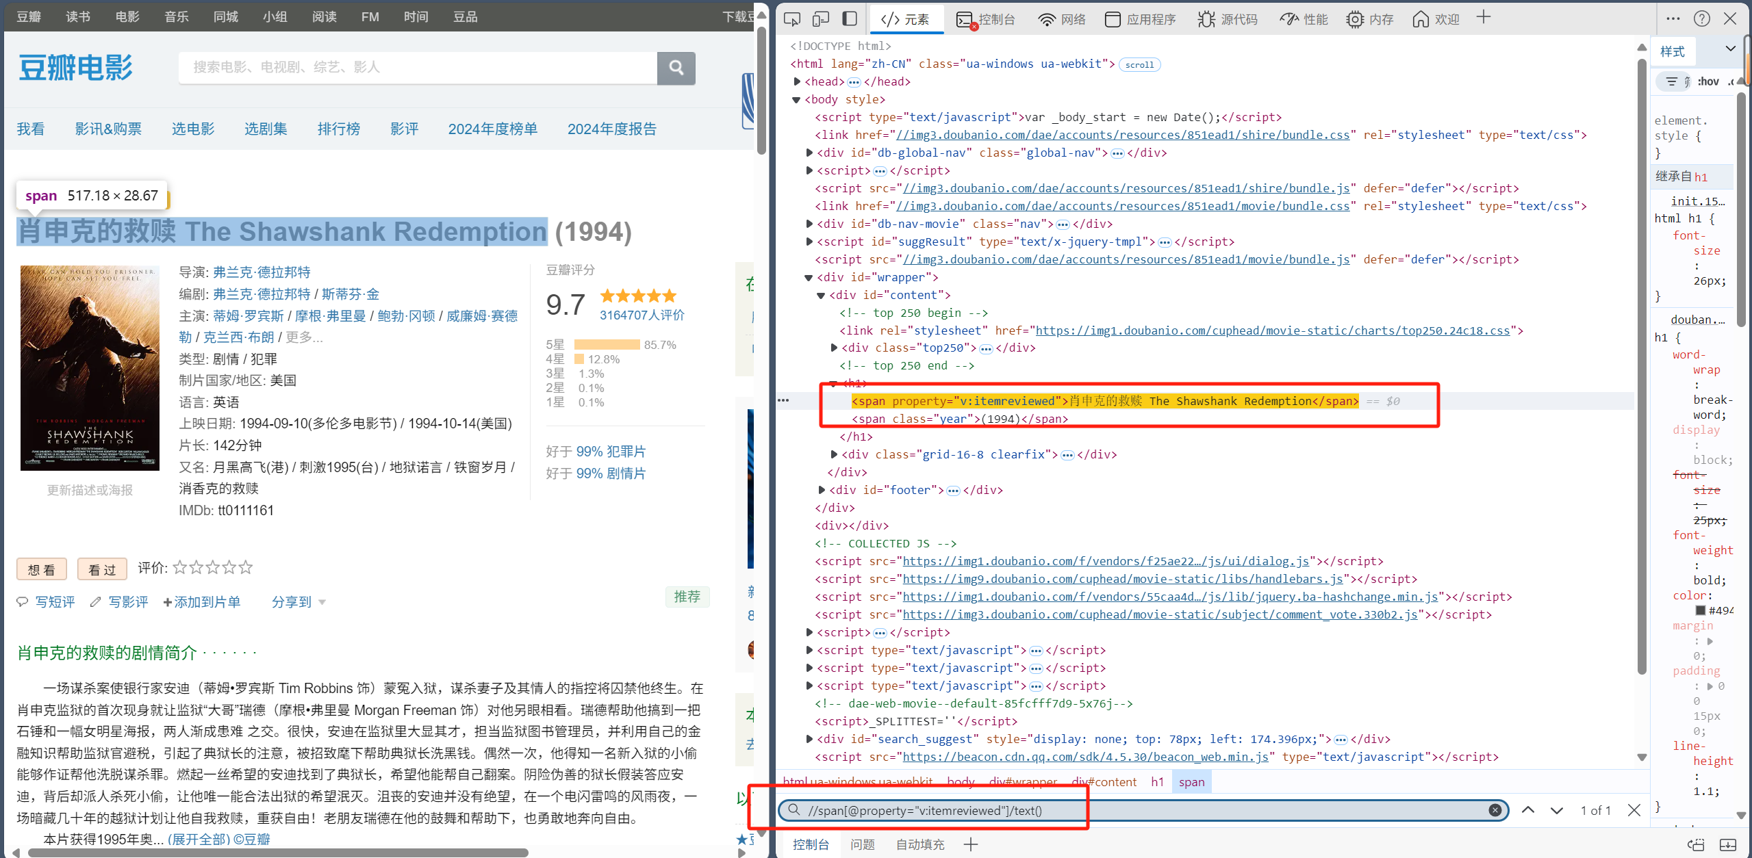Screen dimensions: 1752x858
Task: Expand div id="footer" node
Action: [x=822, y=490]
